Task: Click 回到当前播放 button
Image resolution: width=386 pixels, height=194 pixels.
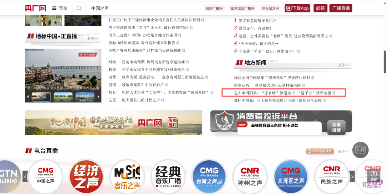Action: click(320, 151)
